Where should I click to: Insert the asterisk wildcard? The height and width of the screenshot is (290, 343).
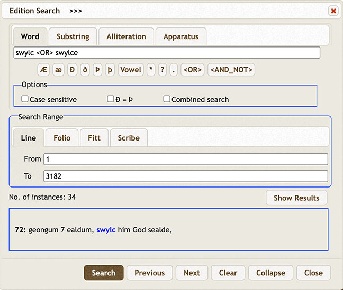tap(151, 70)
